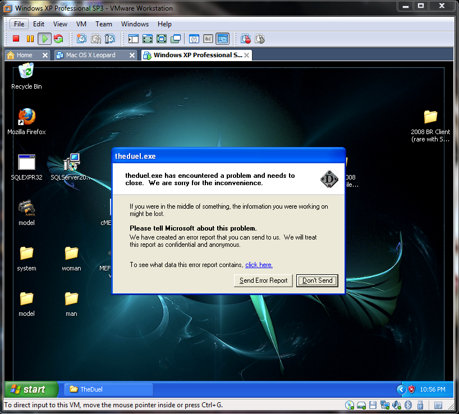This screenshot has height=414, width=459.
Task: Click the sound card status icon
Action: point(397,404)
